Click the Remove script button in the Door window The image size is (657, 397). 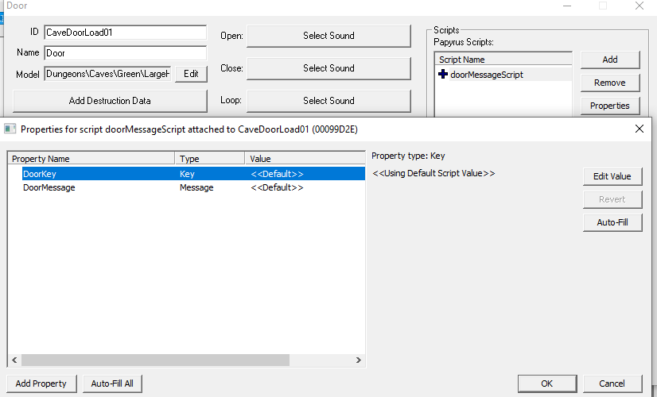(x=610, y=83)
